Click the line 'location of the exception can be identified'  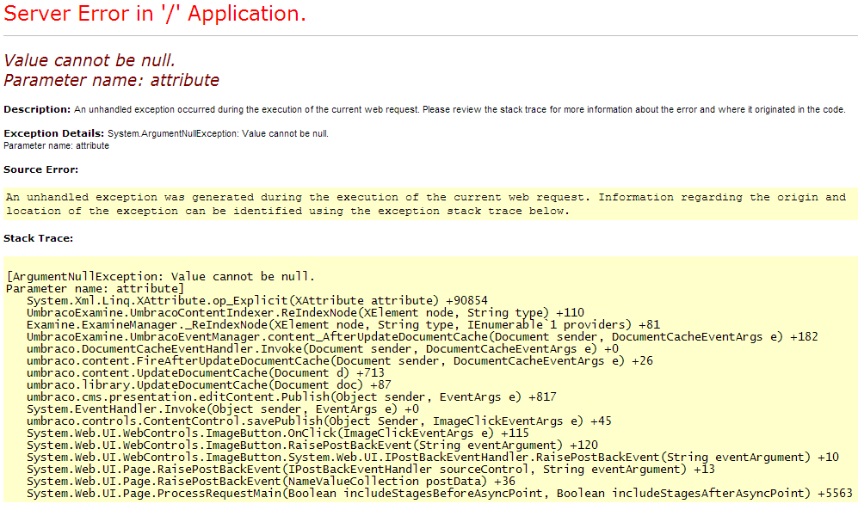[287, 211]
